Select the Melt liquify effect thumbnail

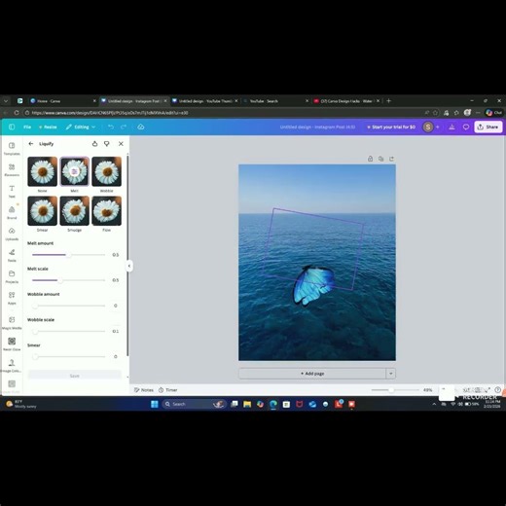point(74,171)
